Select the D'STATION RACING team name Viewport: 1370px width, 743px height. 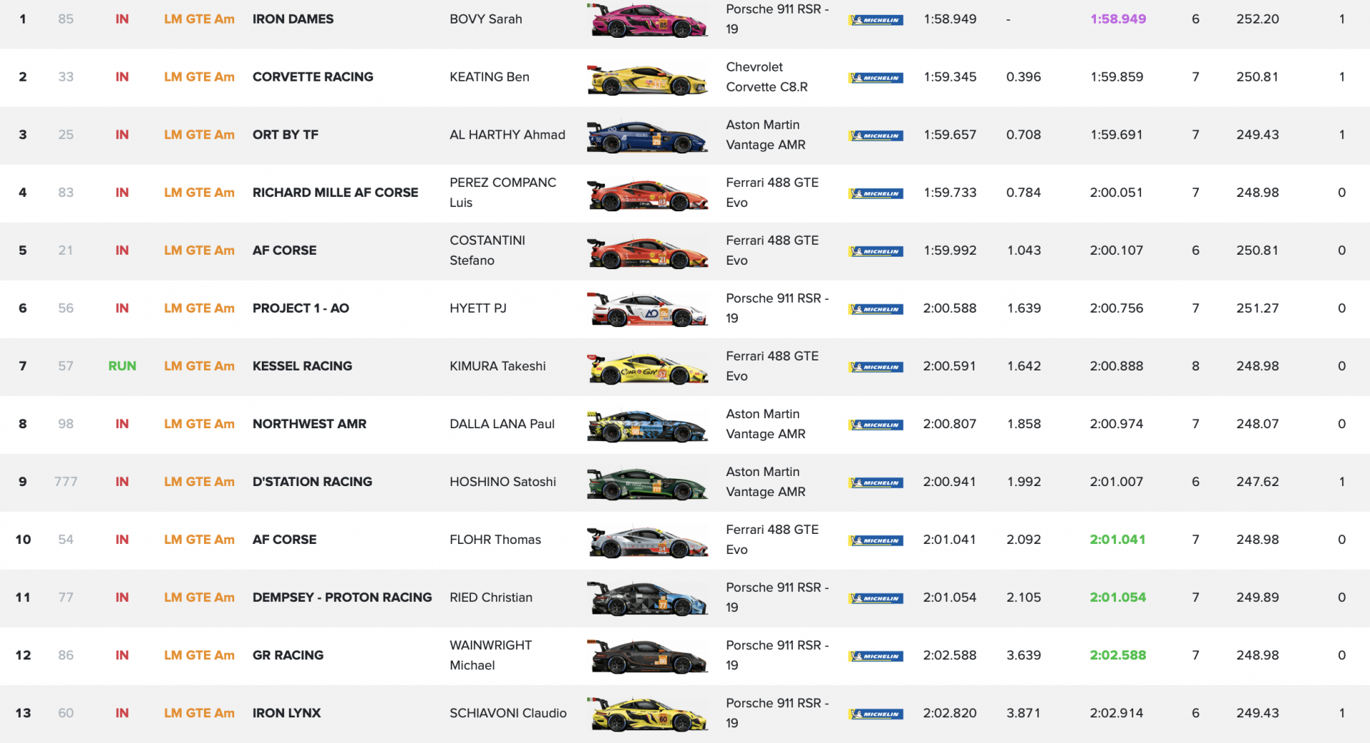pos(313,482)
